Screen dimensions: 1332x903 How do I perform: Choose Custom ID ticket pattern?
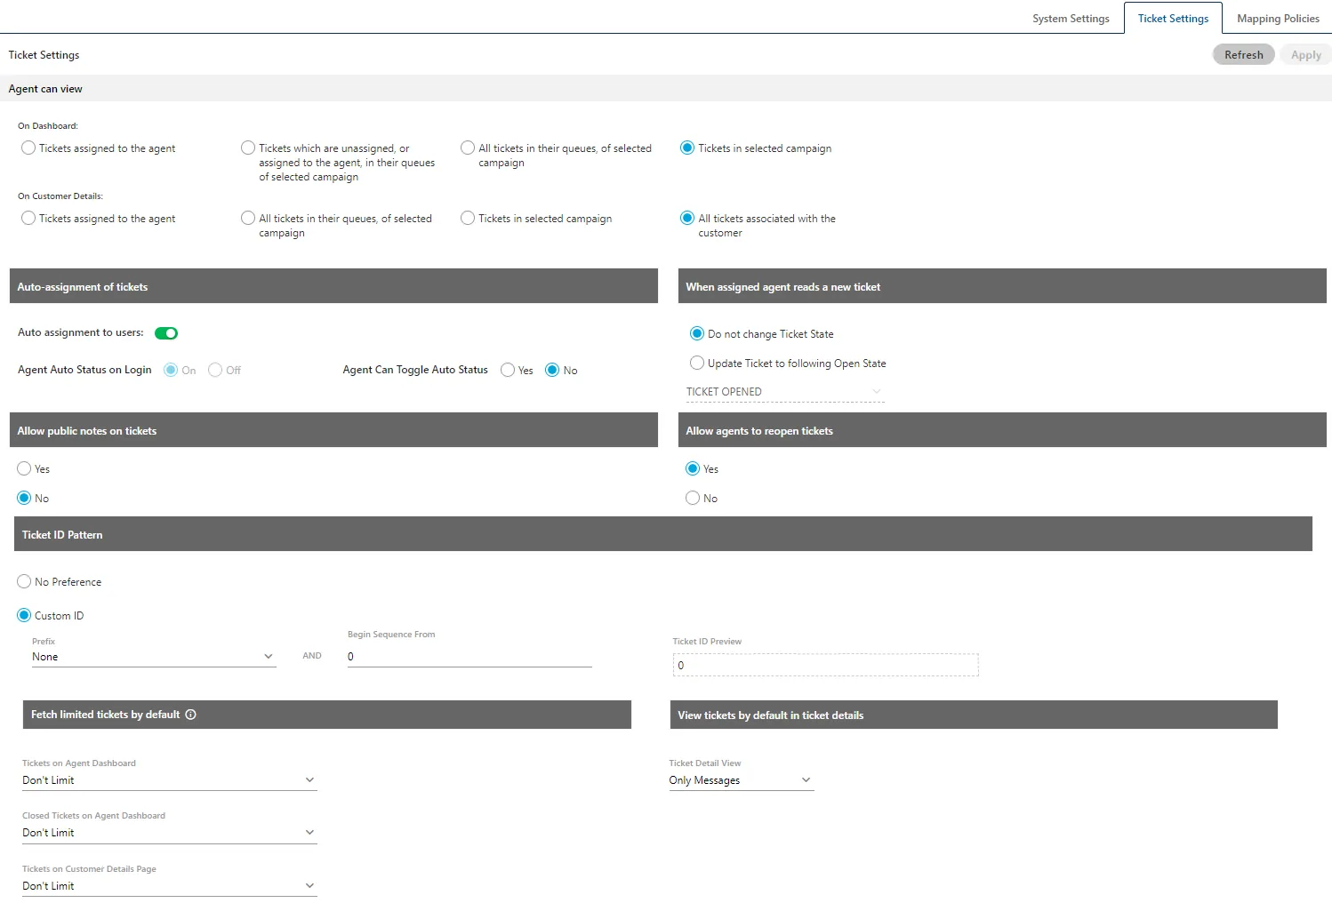click(x=24, y=615)
